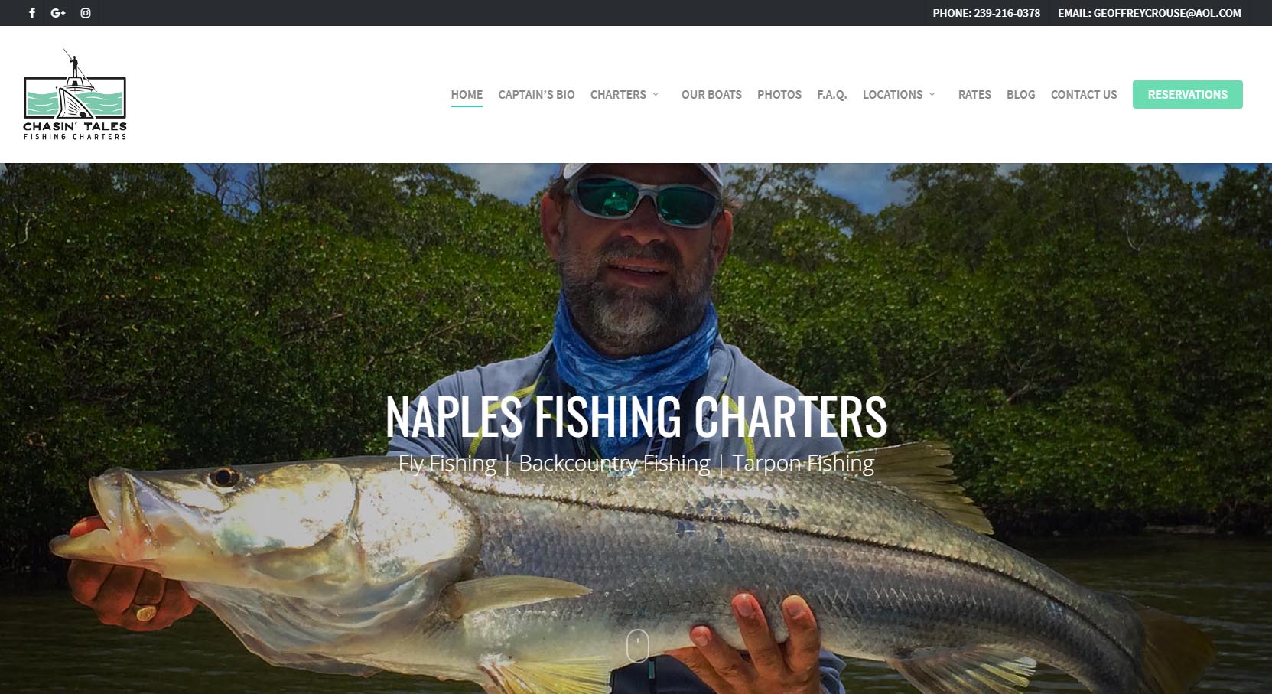Open the Our Boats page
Screen dimensions: 1272x694
(x=711, y=95)
